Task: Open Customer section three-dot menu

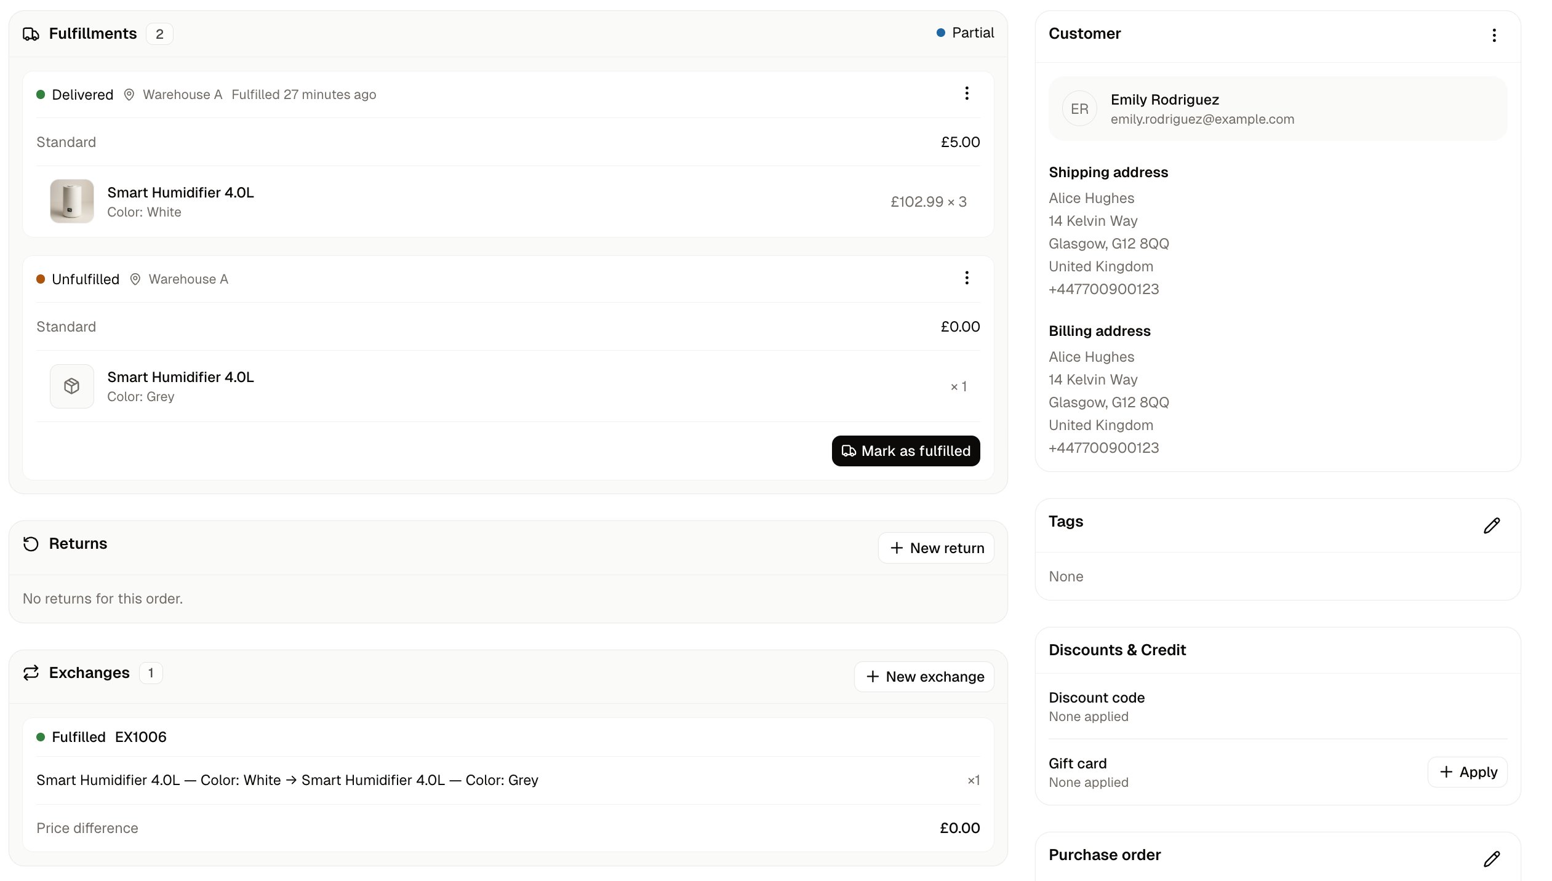Action: pos(1494,35)
